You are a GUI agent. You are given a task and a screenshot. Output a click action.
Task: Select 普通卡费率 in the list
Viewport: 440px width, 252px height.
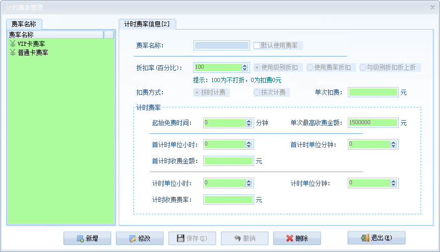tap(33, 52)
